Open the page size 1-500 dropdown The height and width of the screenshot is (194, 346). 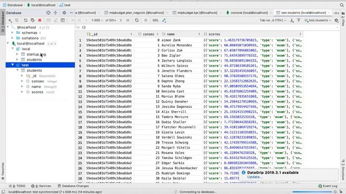click(97, 20)
